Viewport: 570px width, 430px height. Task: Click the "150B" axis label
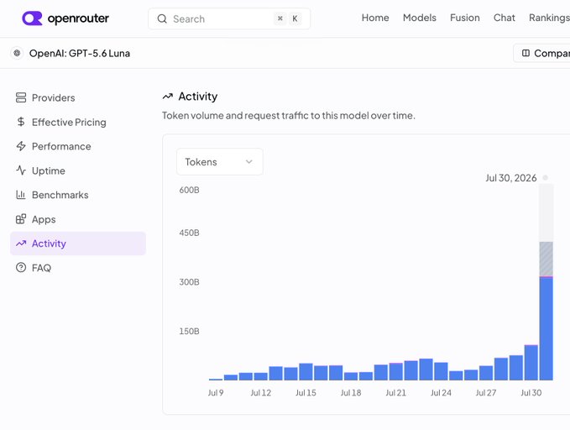point(189,331)
